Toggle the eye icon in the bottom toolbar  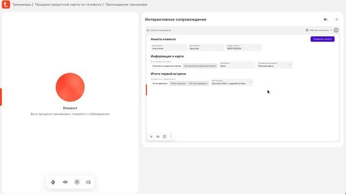158,136
